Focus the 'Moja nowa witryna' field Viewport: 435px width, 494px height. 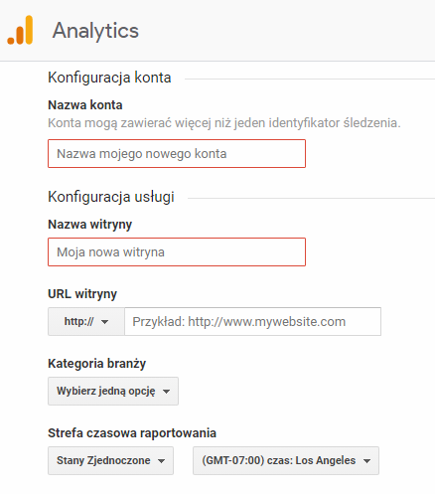coord(177,251)
